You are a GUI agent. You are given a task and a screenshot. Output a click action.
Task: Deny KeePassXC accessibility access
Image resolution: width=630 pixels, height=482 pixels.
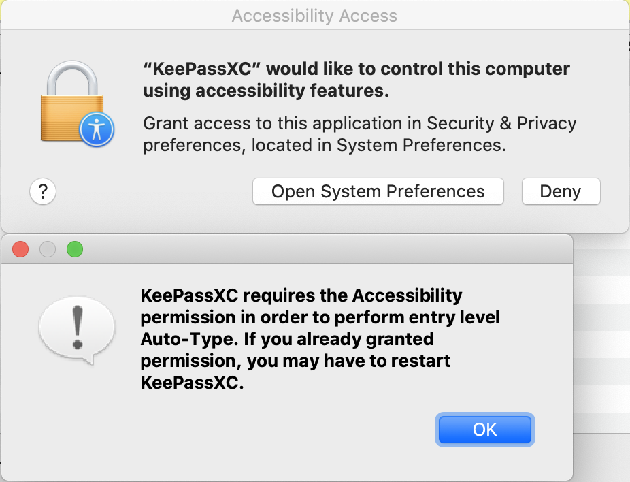561,191
